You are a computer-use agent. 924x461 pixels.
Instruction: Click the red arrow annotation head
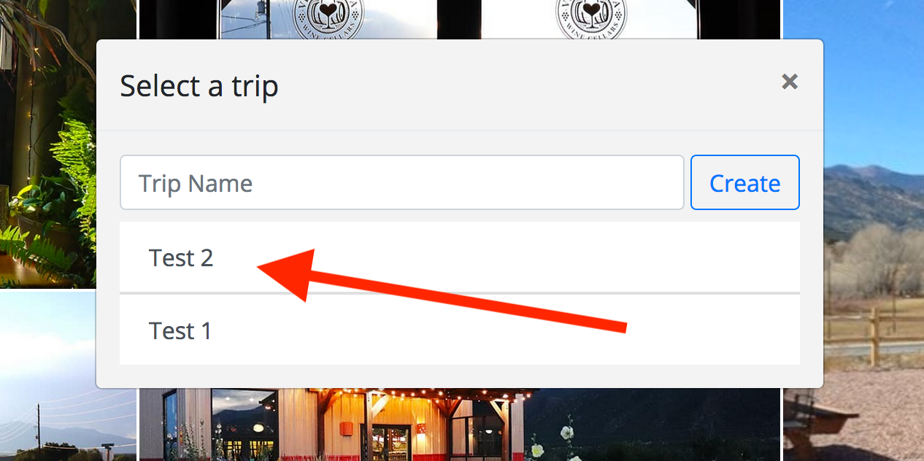click(x=288, y=273)
